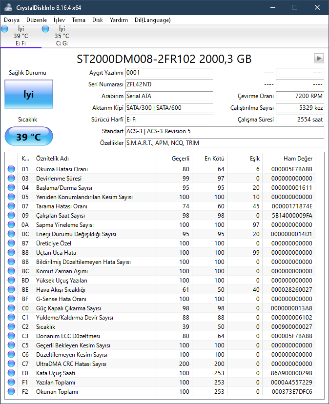Click status orb for UltraDMA CRC Hatası Sayısı
Viewport: 329px width, 404px height.
tap(11, 364)
